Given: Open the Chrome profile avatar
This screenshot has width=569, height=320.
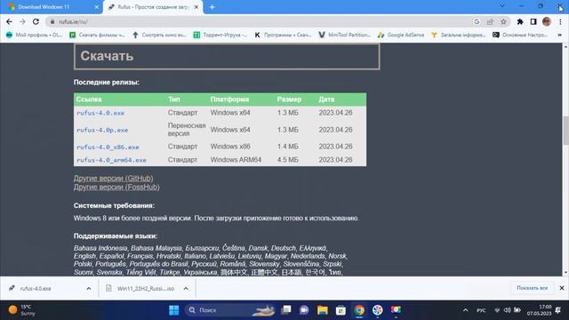Looking at the screenshot, I should click(x=547, y=21).
